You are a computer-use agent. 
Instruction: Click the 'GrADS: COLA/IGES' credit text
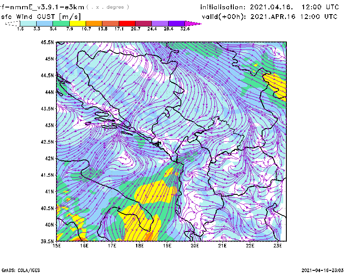tap(21, 270)
